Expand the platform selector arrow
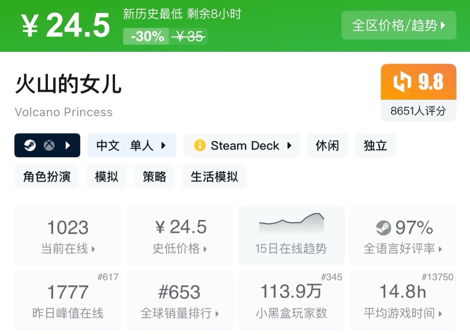470x334 pixels. click(x=68, y=145)
